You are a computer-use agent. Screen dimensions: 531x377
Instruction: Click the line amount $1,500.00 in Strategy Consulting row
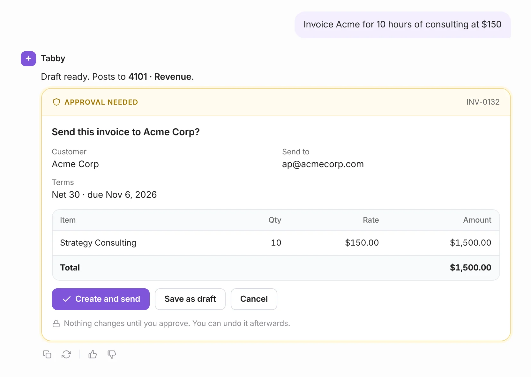(x=471, y=243)
